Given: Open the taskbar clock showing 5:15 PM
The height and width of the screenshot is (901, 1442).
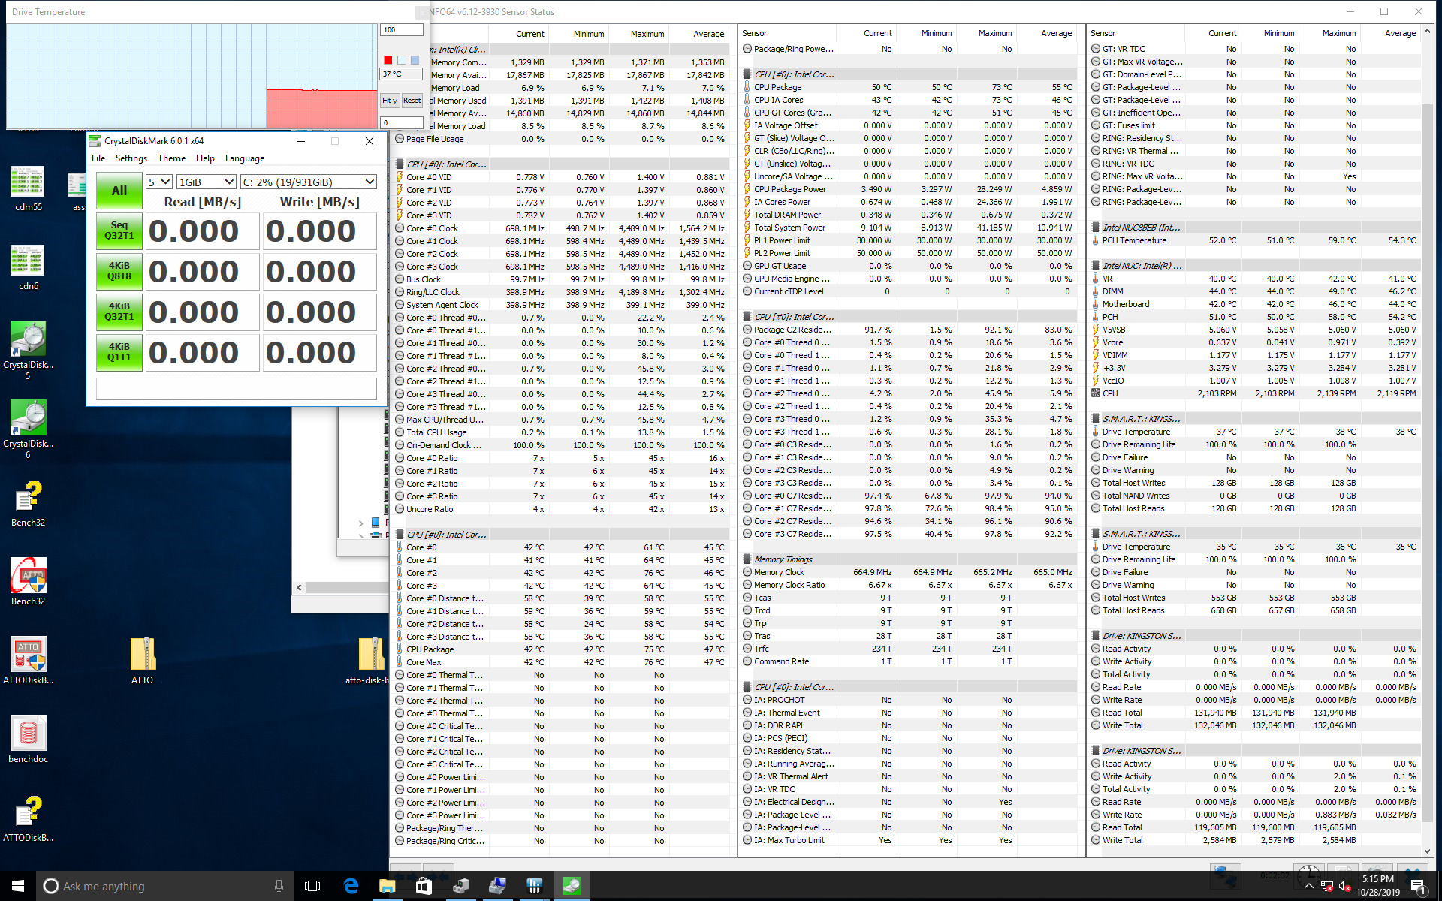Looking at the screenshot, I should (1378, 886).
